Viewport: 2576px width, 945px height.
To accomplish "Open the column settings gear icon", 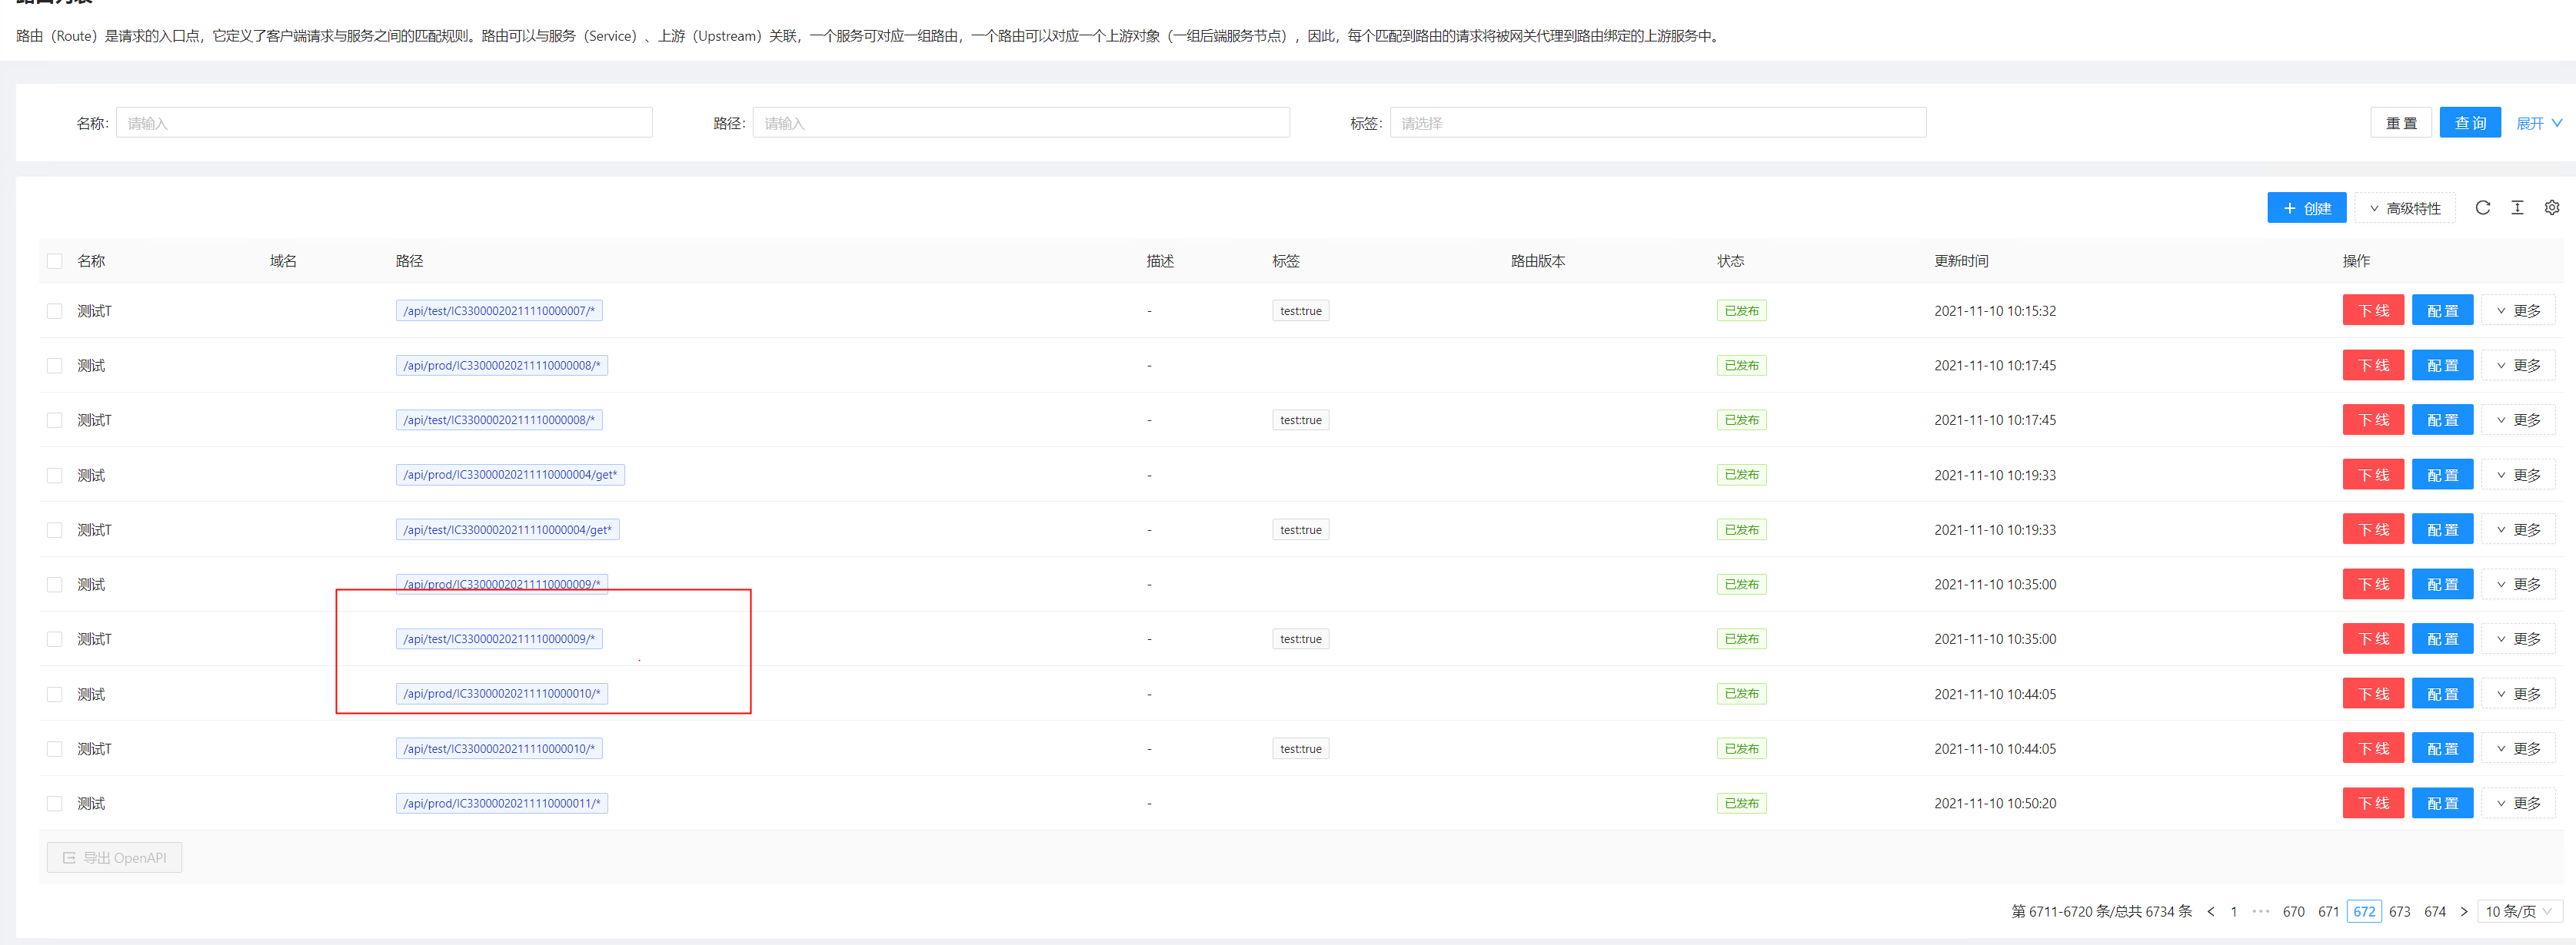I will click(2551, 207).
